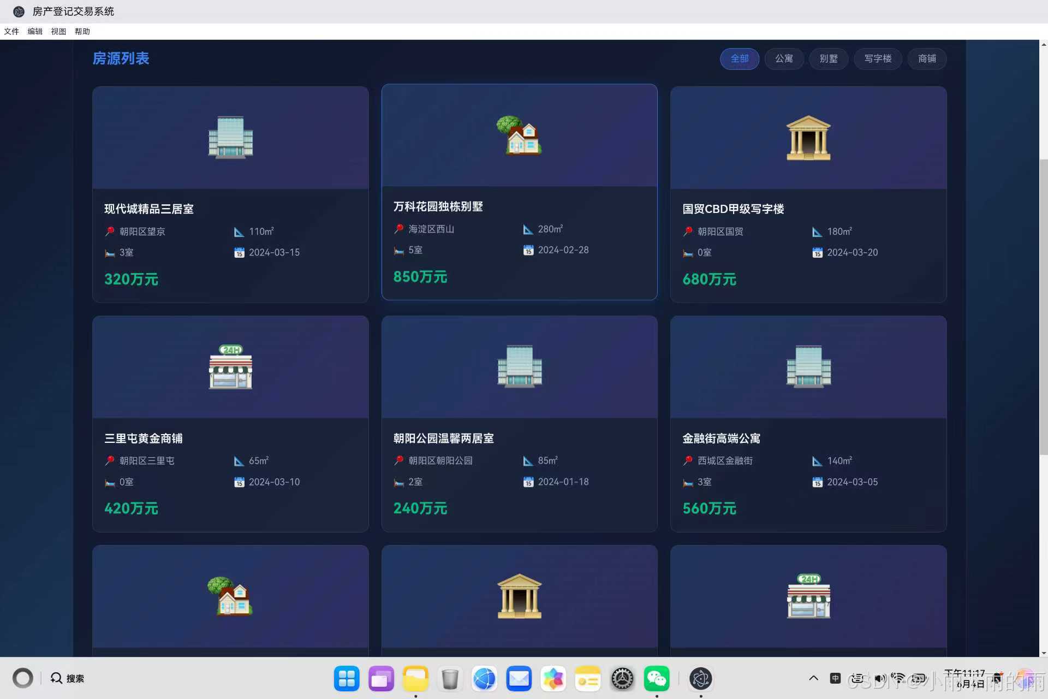The width and height of the screenshot is (1048, 699).
Task: Open the Settings gear in taskbar
Action: click(x=622, y=679)
